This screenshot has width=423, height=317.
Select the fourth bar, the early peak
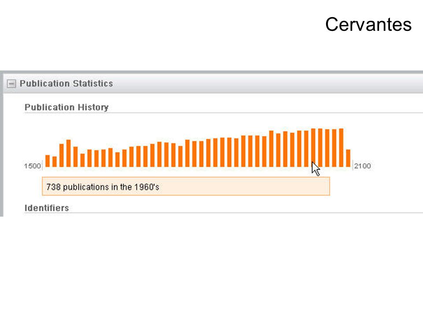click(x=69, y=153)
